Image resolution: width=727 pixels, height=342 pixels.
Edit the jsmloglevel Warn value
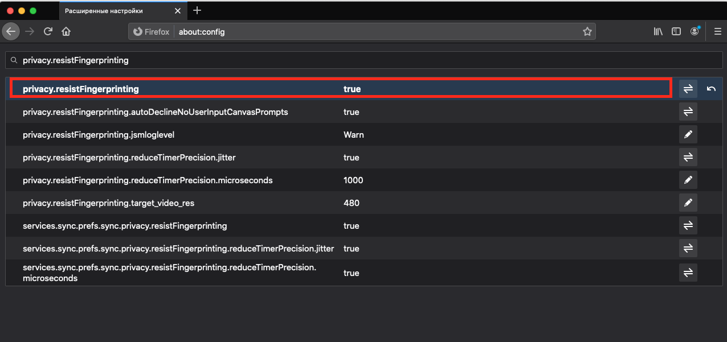click(688, 134)
